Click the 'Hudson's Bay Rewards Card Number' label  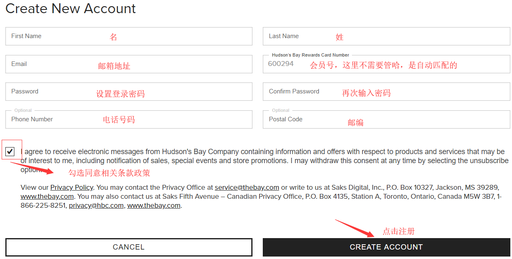pos(310,55)
